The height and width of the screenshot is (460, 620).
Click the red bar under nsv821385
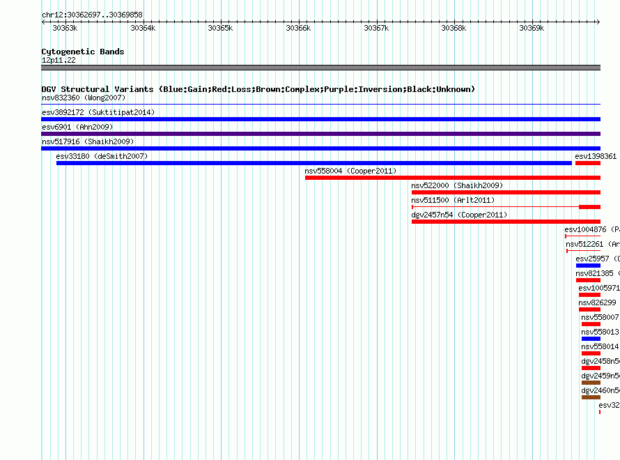coord(589,280)
